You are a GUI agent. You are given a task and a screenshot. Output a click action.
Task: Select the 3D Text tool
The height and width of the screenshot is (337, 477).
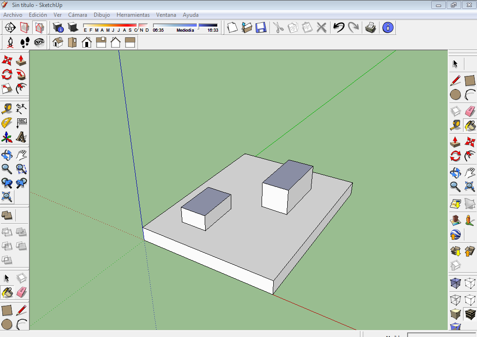click(x=21, y=137)
